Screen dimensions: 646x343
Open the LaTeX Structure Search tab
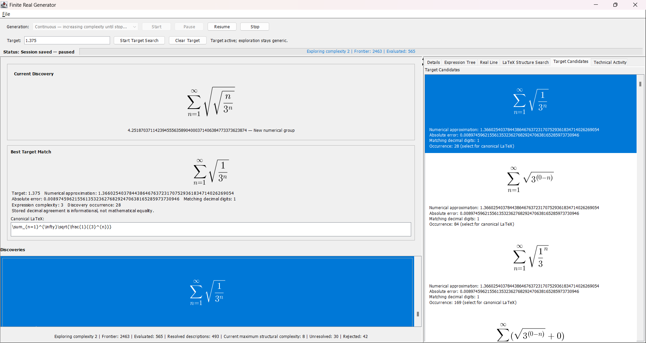(x=525, y=62)
